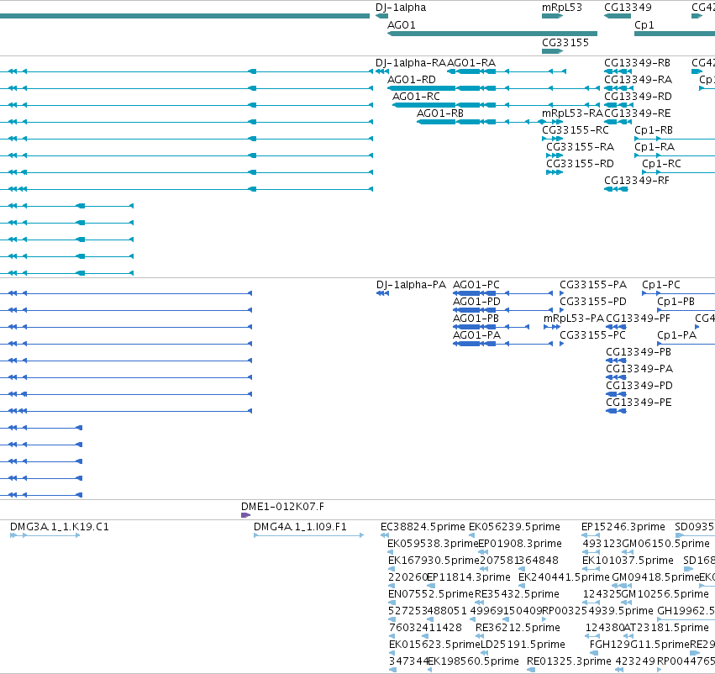
Task: Select the CG13349-PB protein label
Action: click(x=639, y=351)
